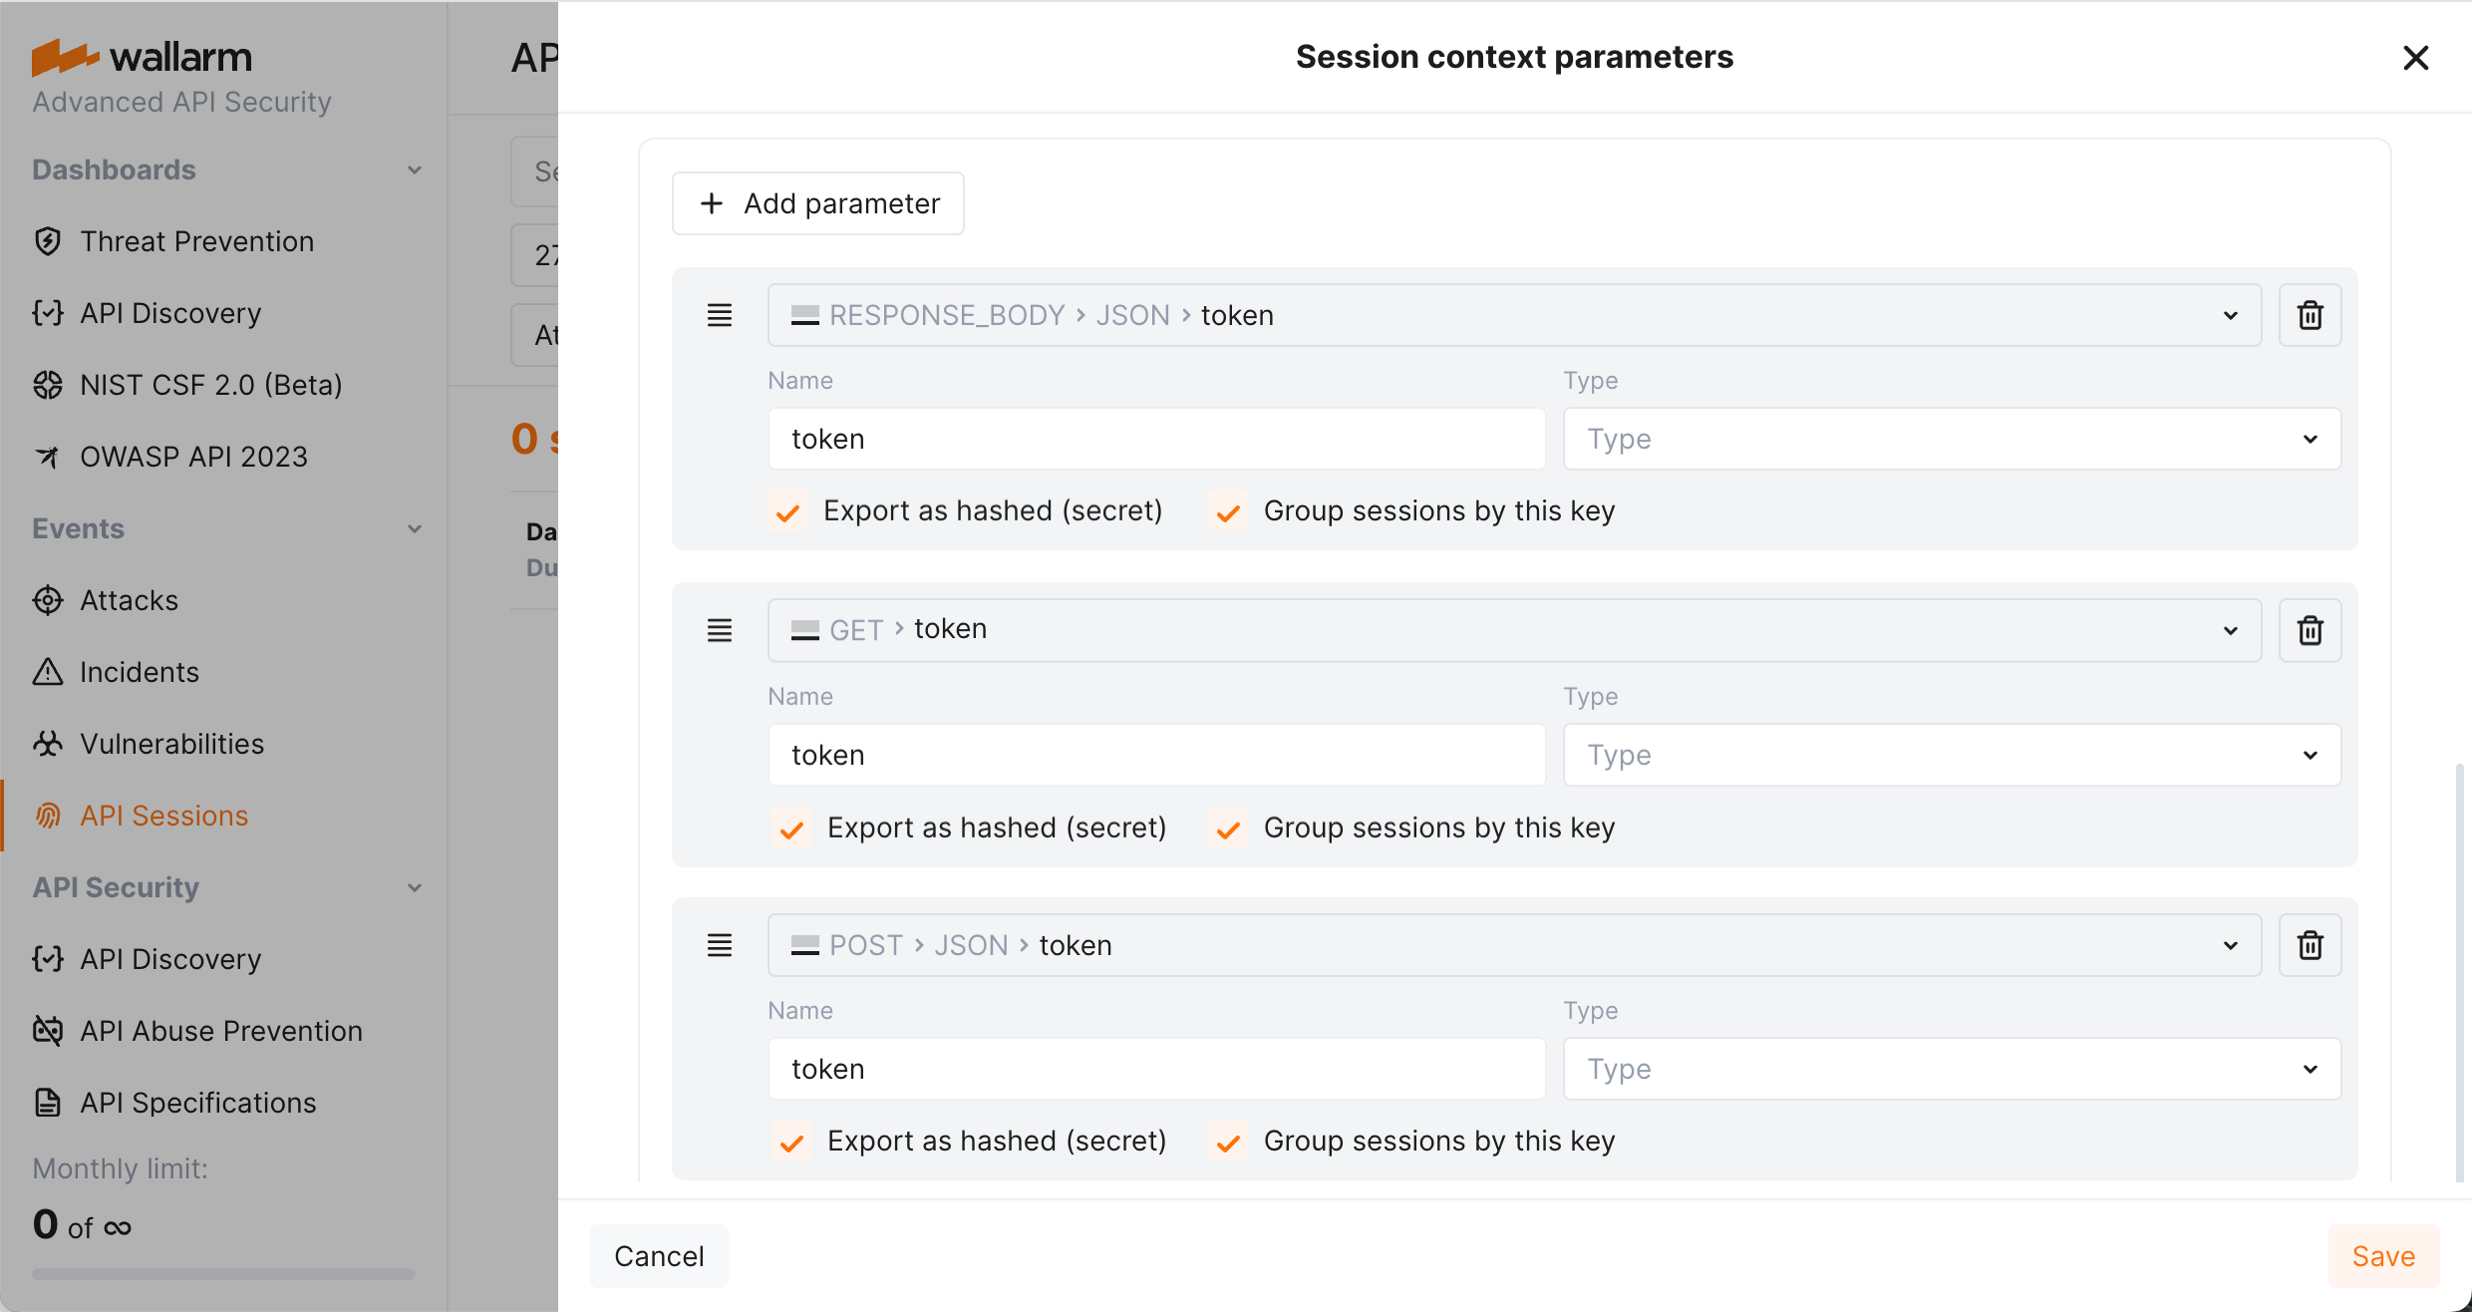Click the Add parameter button
This screenshot has width=2472, height=1312.
click(x=817, y=203)
